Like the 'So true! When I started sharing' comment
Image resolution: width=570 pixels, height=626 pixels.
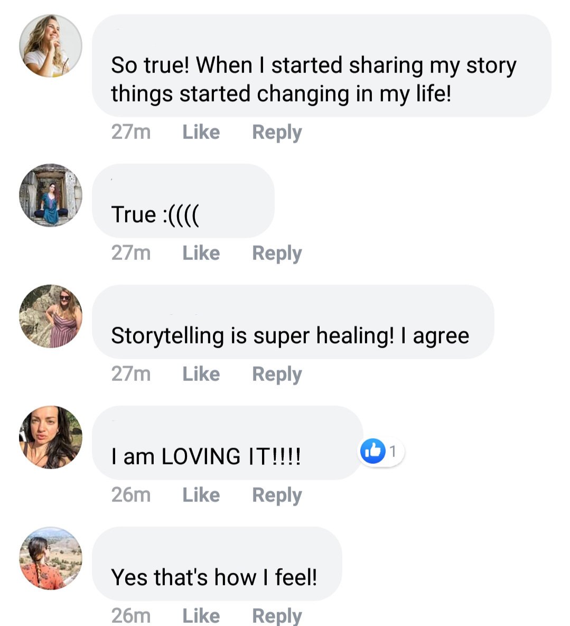[201, 132]
